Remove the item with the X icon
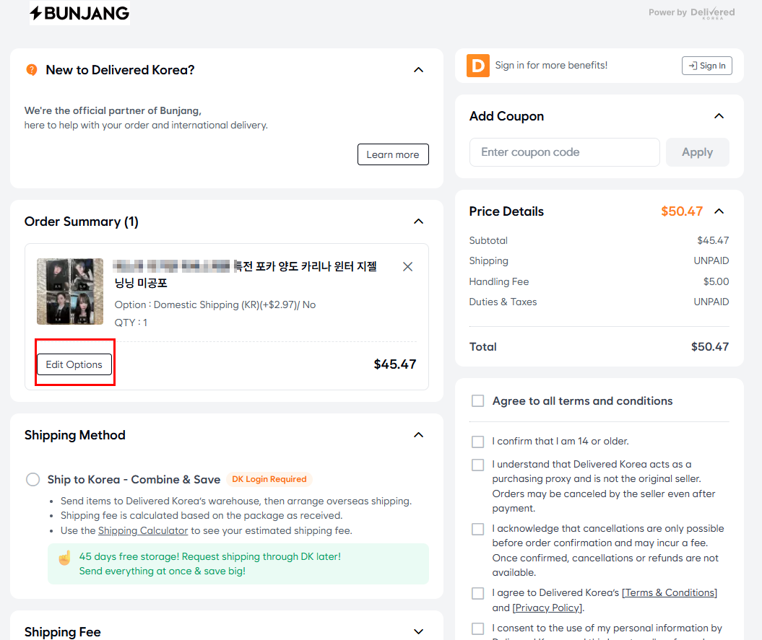The image size is (762, 640). 407,267
